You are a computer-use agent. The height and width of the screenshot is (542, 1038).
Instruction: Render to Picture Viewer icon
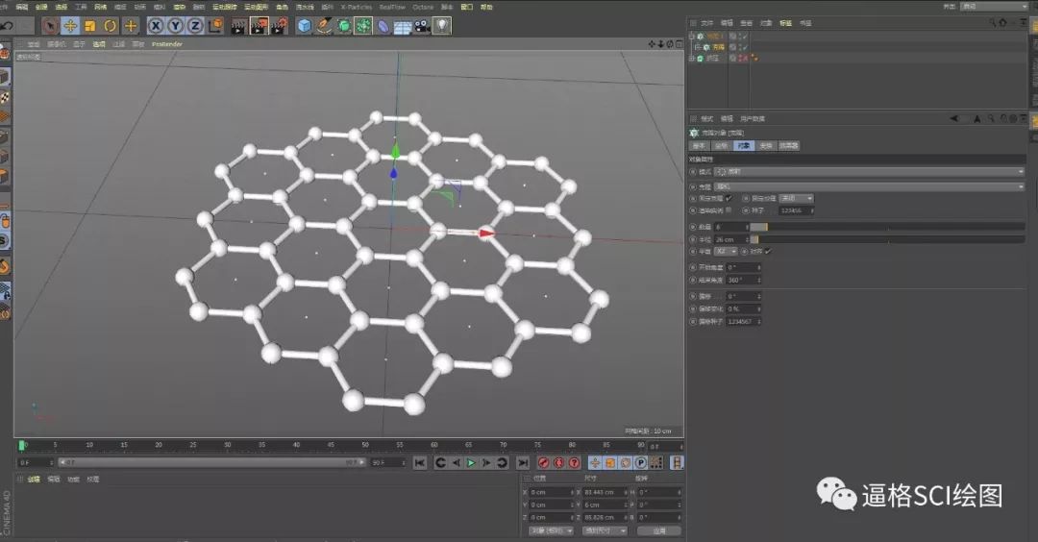[x=259, y=26]
